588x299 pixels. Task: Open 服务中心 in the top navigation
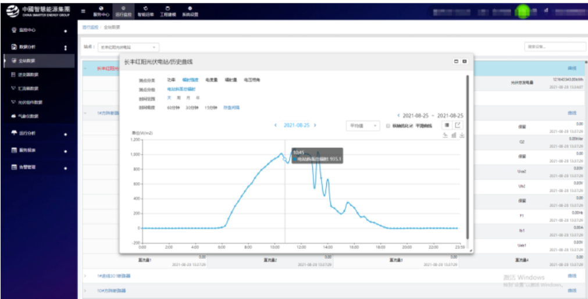(x=101, y=11)
